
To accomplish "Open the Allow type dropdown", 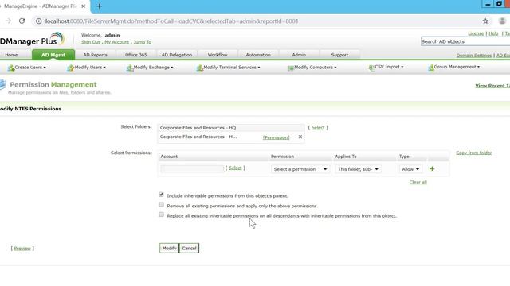I will 410,169.
